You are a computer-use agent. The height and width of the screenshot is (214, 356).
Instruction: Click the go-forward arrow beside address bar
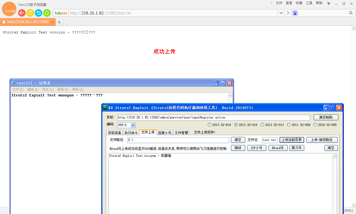[x=288, y=13]
